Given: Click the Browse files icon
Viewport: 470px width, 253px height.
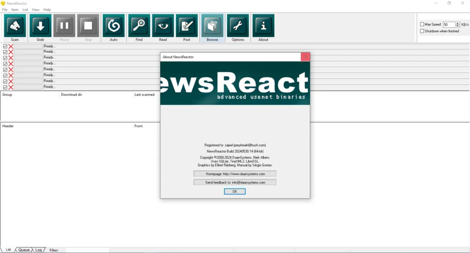Looking at the screenshot, I should [212, 26].
